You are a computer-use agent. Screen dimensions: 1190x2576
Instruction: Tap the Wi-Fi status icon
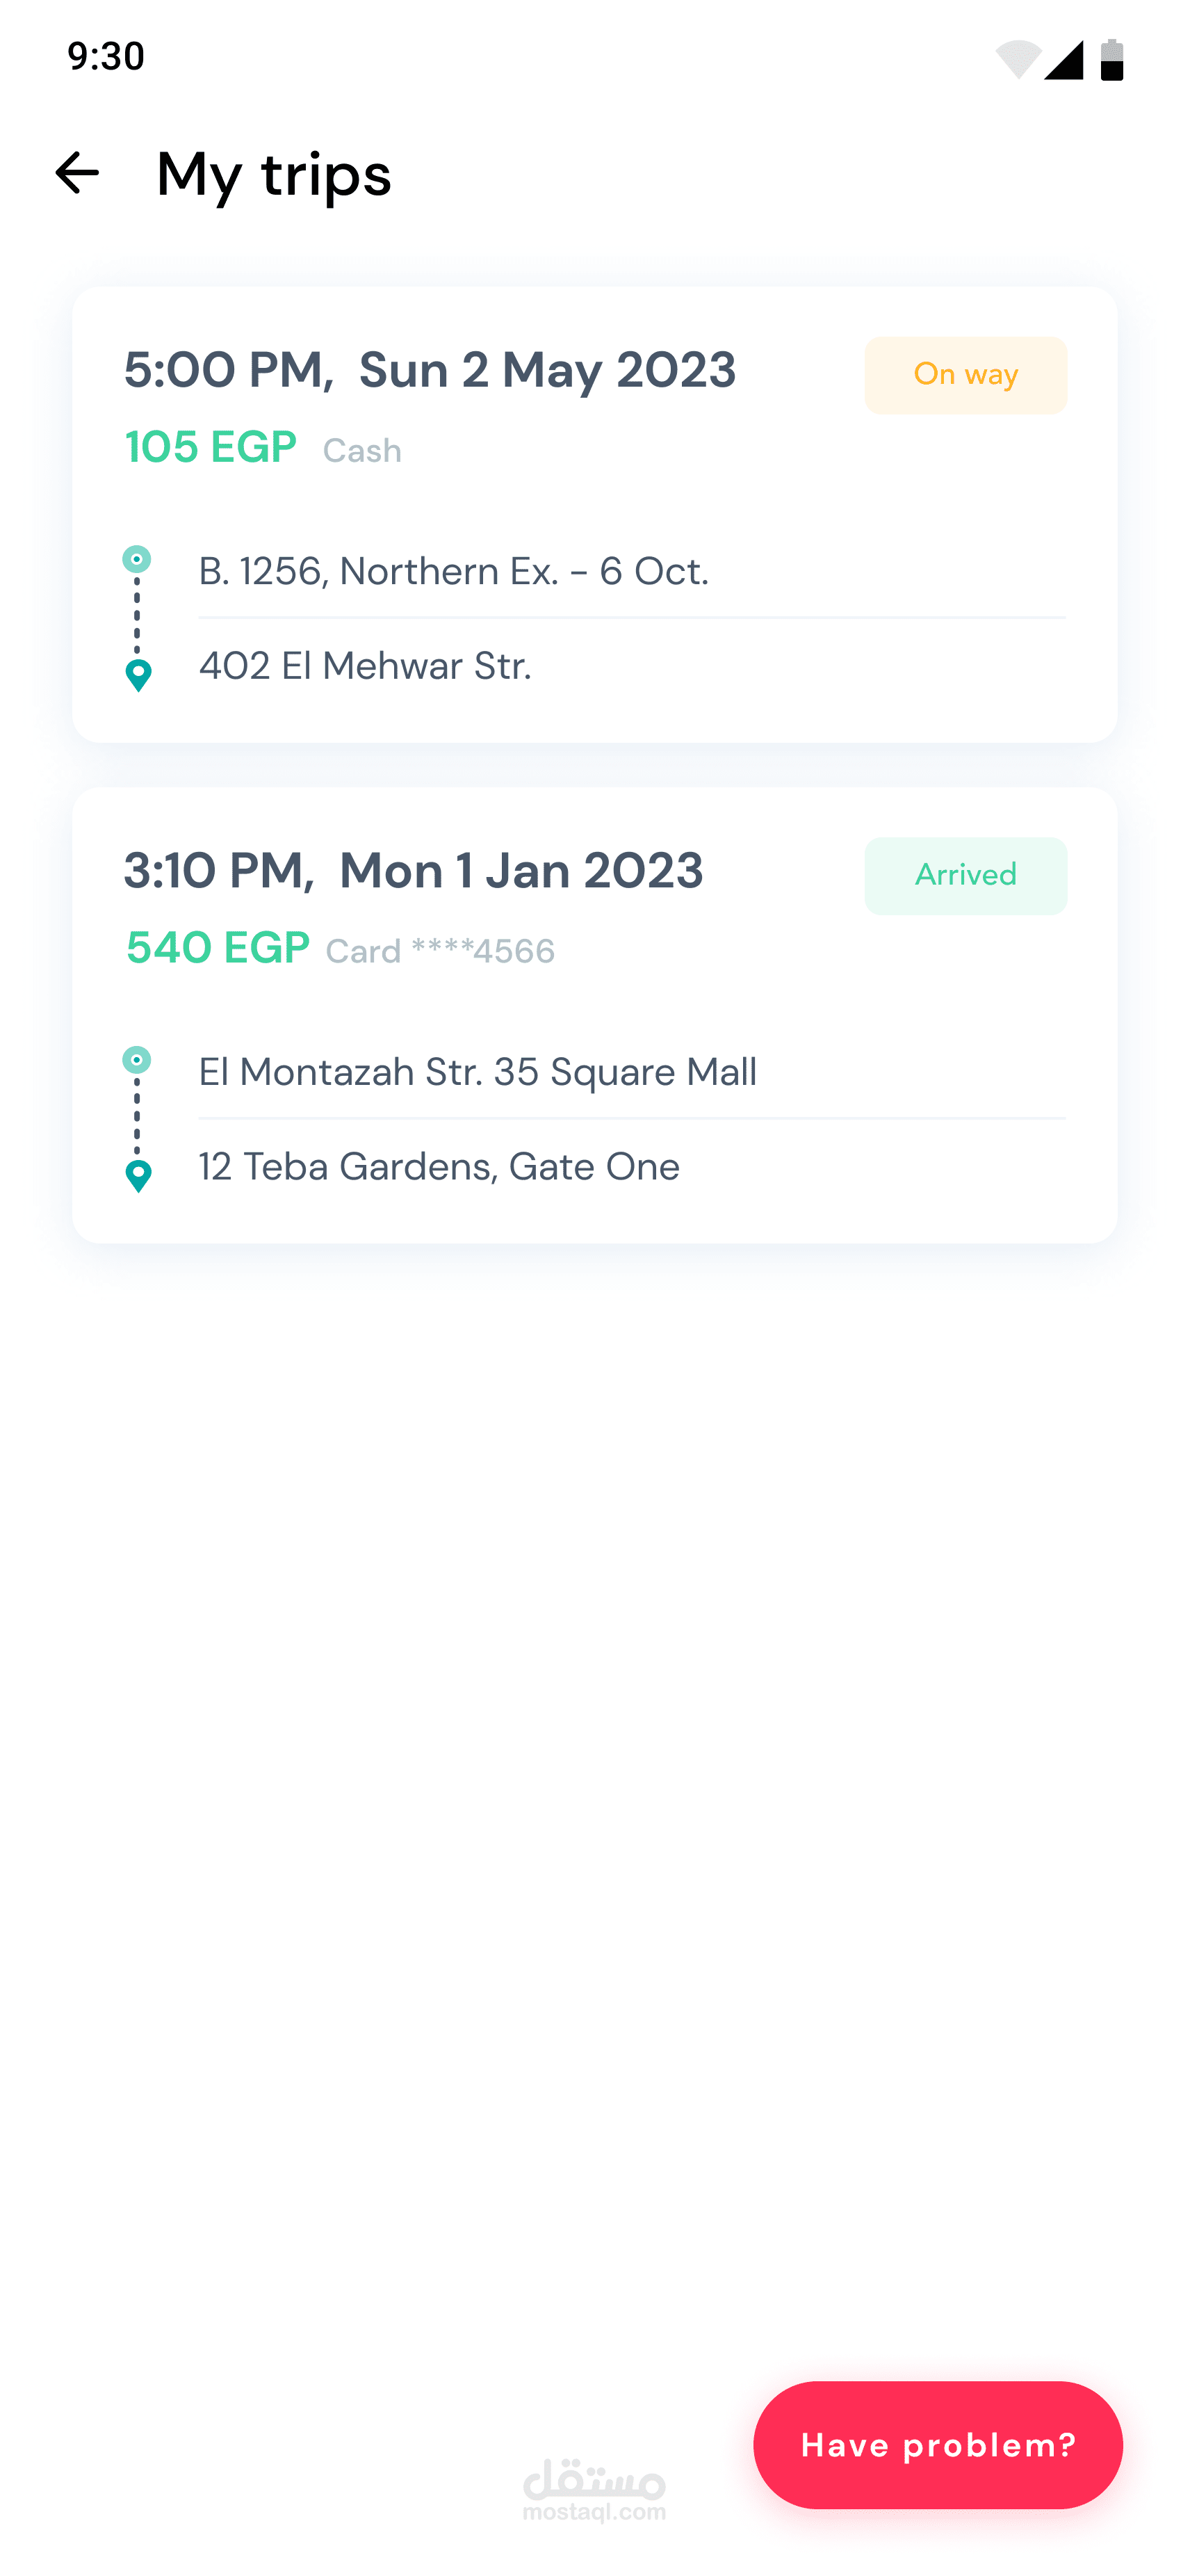point(1018,59)
